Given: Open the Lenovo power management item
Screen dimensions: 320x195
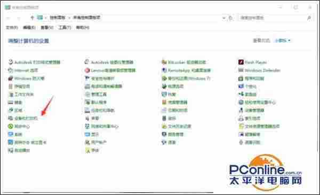Looking at the screenshot, I should tap(110, 71).
